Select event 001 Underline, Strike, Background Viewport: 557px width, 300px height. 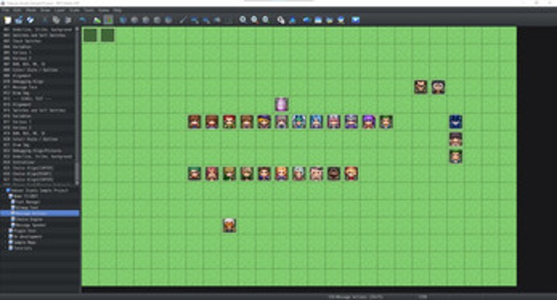tap(38, 30)
